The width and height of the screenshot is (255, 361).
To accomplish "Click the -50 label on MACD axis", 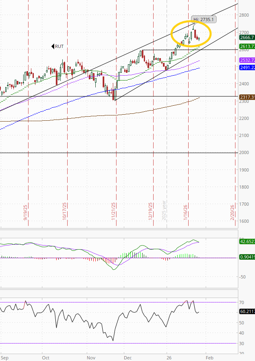I will tap(242, 277).
